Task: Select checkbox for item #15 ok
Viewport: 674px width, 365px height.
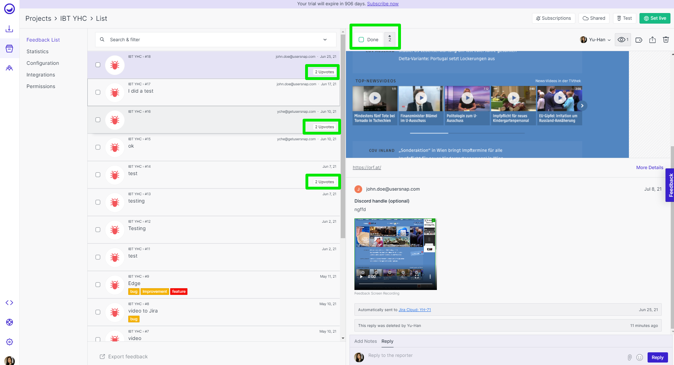Action: pos(98,147)
